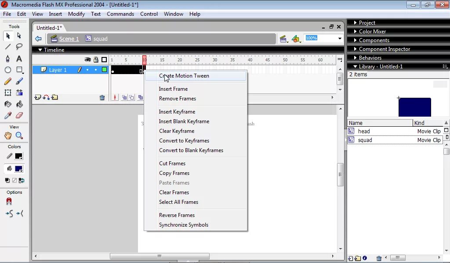Screen dimensions: 450x263
Task: Open the Library panel options menu
Action: pyautogui.click(x=445, y=66)
